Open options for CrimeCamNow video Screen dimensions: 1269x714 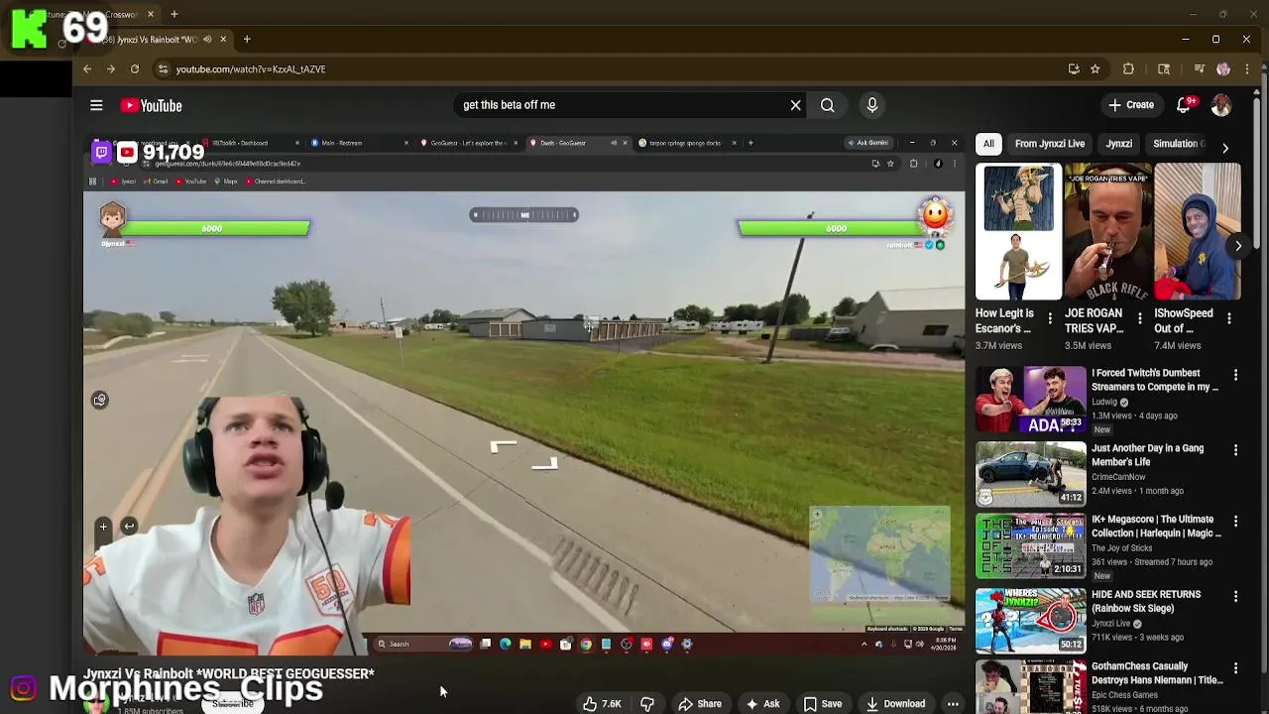click(1235, 450)
